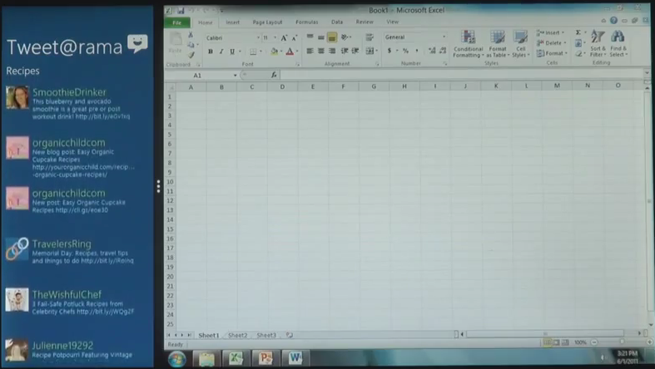Click the Delete cells button
The height and width of the screenshot is (369, 655).
[551, 43]
